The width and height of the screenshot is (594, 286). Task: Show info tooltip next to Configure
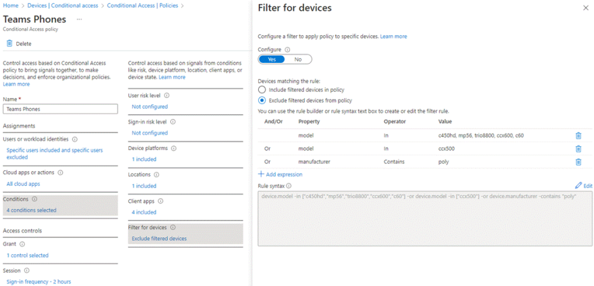coord(287,49)
